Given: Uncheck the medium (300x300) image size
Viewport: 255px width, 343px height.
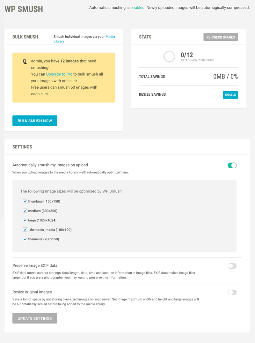Looking at the screenshot, I should pyautogui.click(x=25, y=211).
